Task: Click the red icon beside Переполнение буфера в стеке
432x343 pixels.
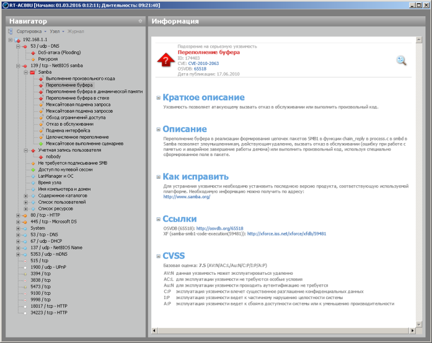Action: coord(41,99)
